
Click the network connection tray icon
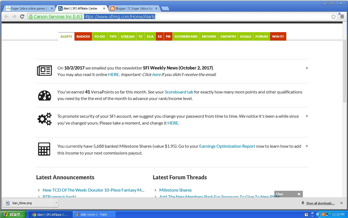pyautogui.click(x=328, y=214)
